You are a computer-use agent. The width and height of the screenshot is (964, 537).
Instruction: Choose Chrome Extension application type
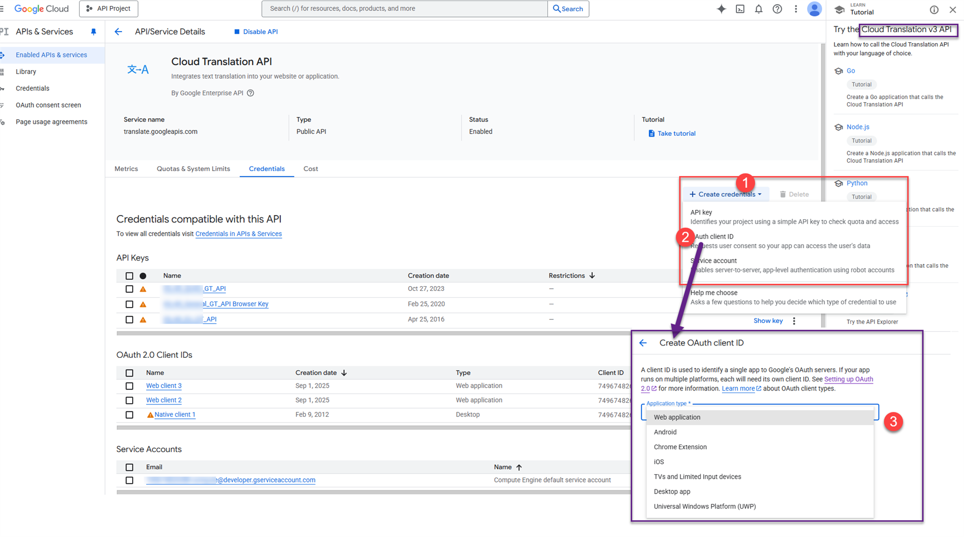pos(760,447)
